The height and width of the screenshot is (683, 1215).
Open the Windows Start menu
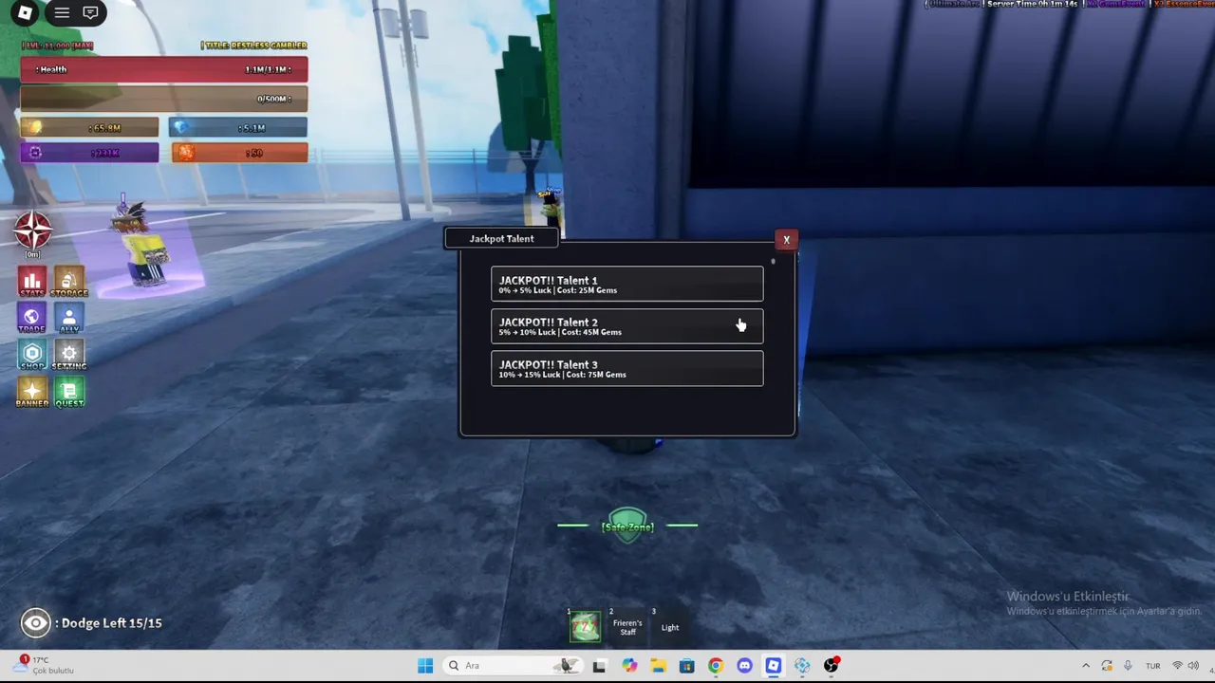pos(425,666)
